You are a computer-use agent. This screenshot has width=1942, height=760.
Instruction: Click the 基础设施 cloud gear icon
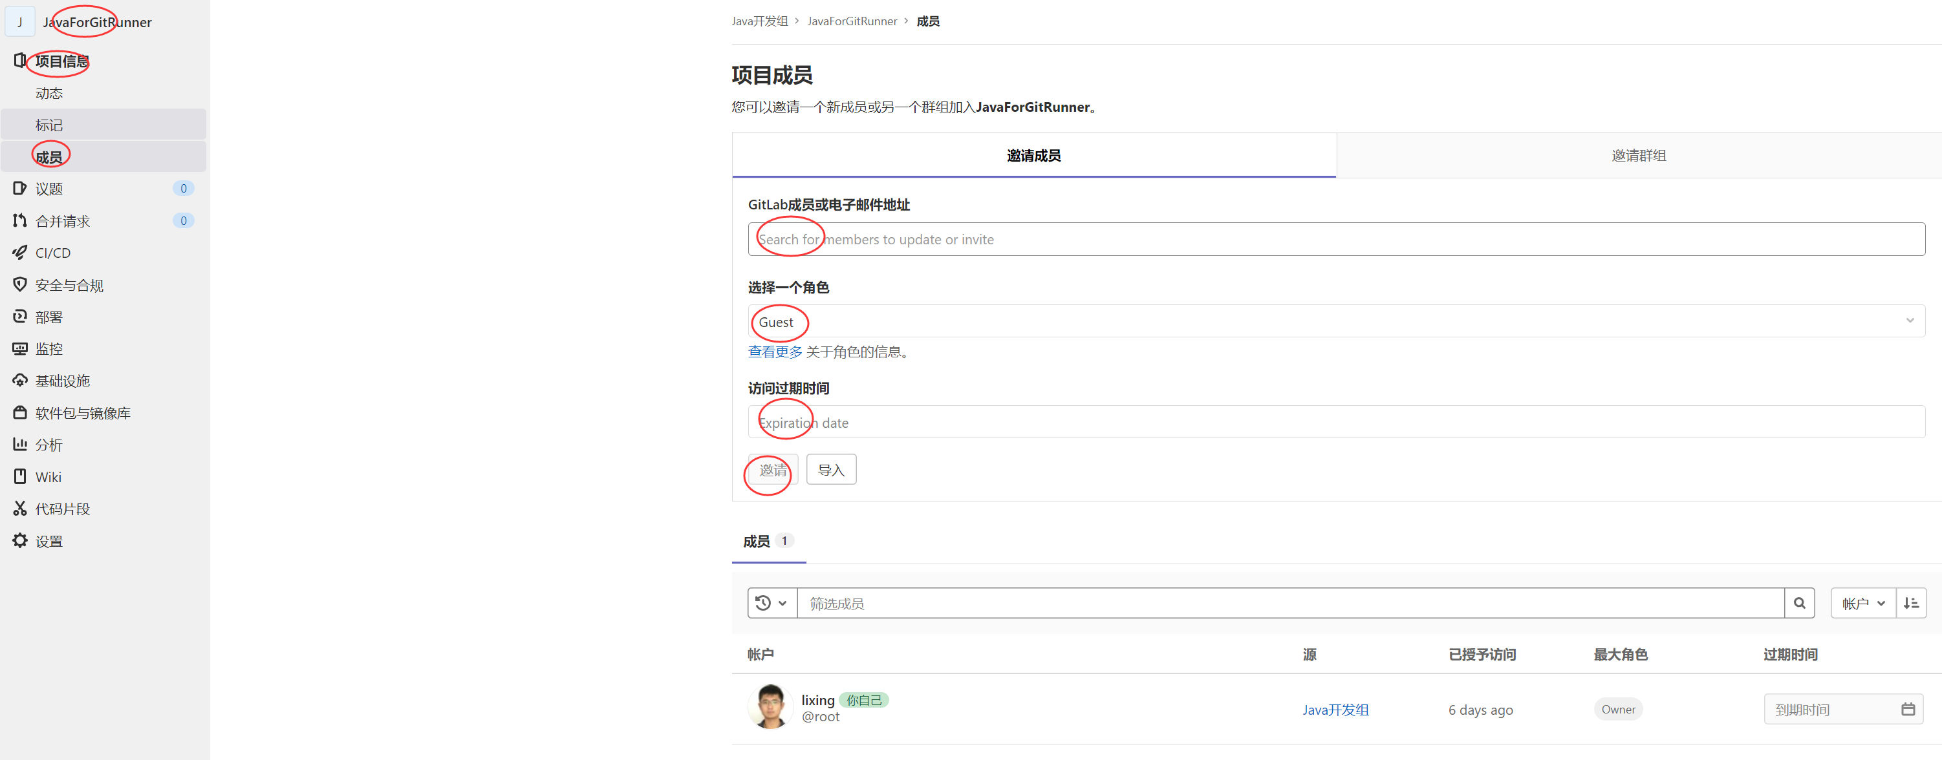[x=19, y=381]
